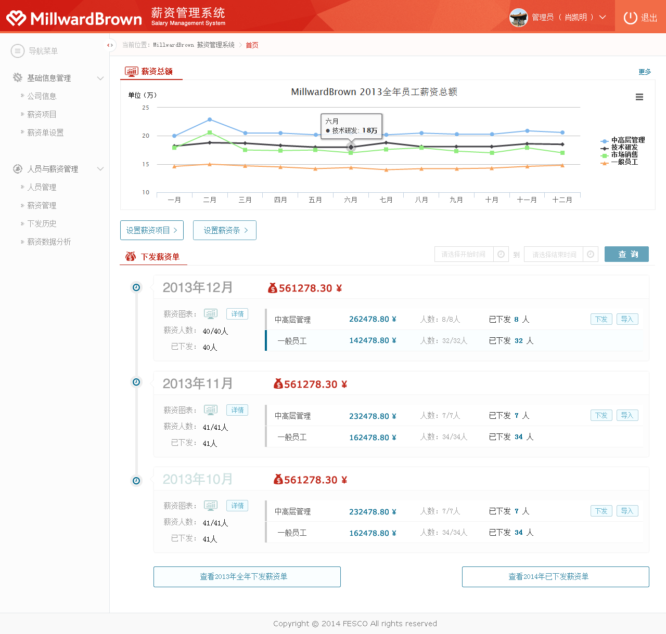Open 薪资单设置 in the sidebar

45,133
